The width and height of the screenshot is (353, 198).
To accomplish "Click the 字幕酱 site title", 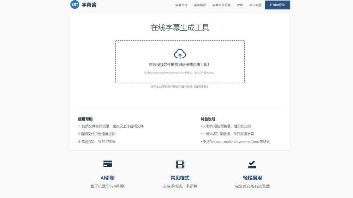I will coord(89,5).
